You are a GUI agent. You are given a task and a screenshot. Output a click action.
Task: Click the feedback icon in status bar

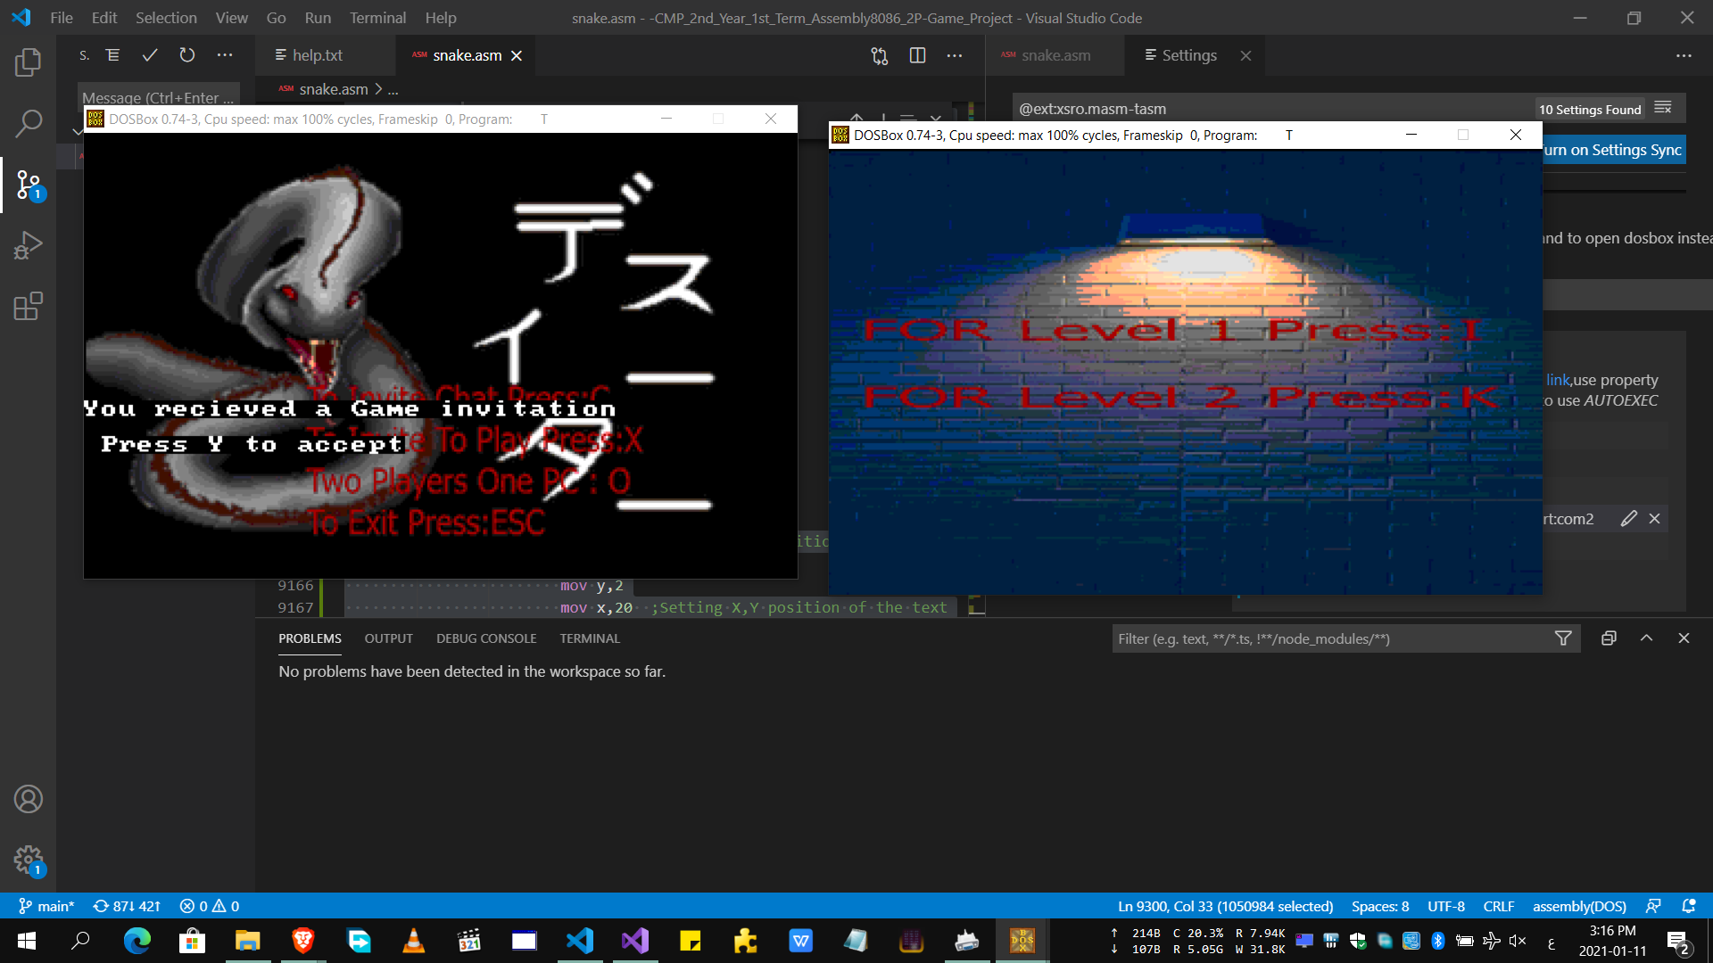(1653, 906)
